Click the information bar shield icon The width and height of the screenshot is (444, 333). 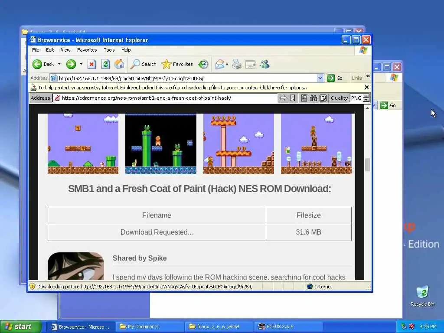coord(33,88)
